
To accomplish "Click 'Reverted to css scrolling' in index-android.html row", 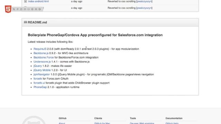I will tap(122, 1).
